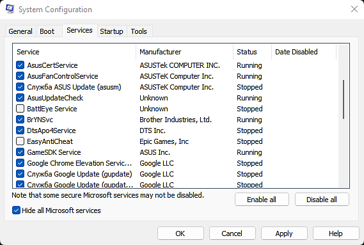Enable the BattlEye Service checkbox
This screenshot has height=245, width=364.
point(20,109)
